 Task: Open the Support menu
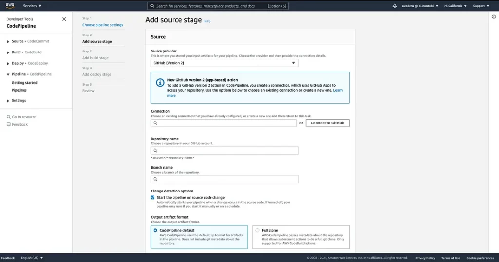[x=481, y=6]
